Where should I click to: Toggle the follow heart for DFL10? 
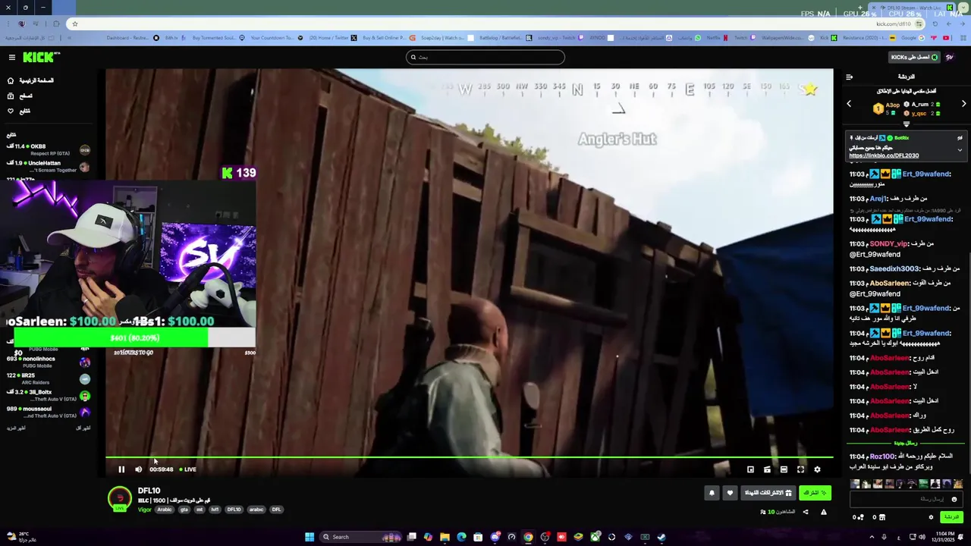pos(730,493)
